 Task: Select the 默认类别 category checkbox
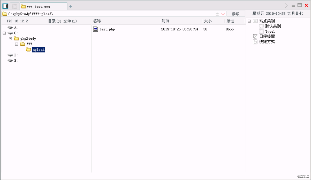[x=261, y=26]
